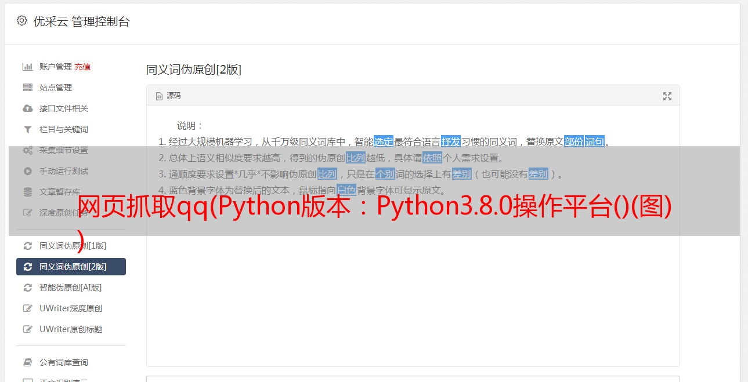Click the highlighted word 抒发
The width and height of the screenshot is (748, 382).
451,141
